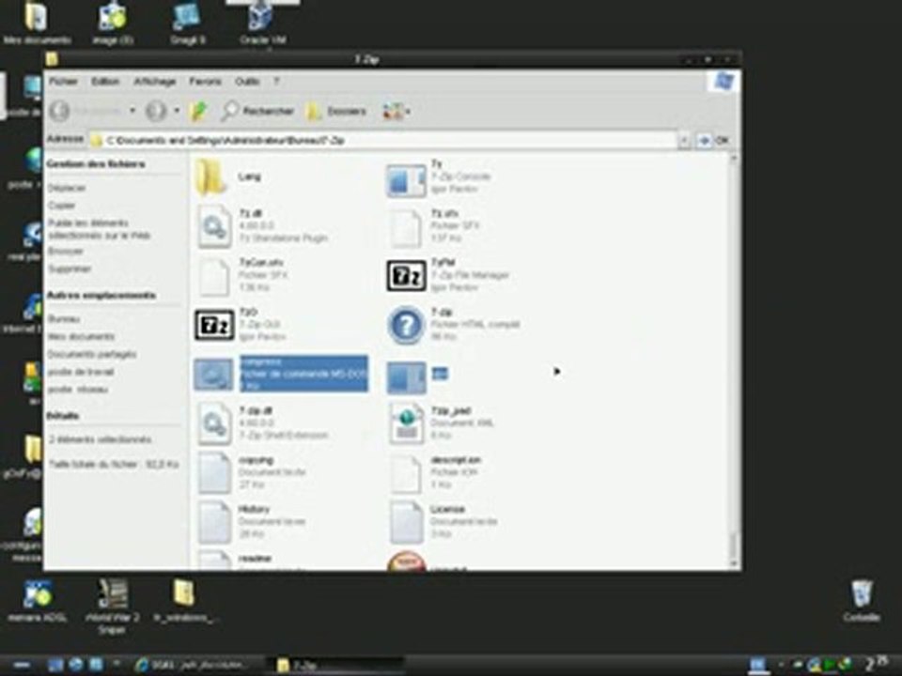Select the descript.ion file icon
Viewport: 902px width, 676px height.
(406, 475)
